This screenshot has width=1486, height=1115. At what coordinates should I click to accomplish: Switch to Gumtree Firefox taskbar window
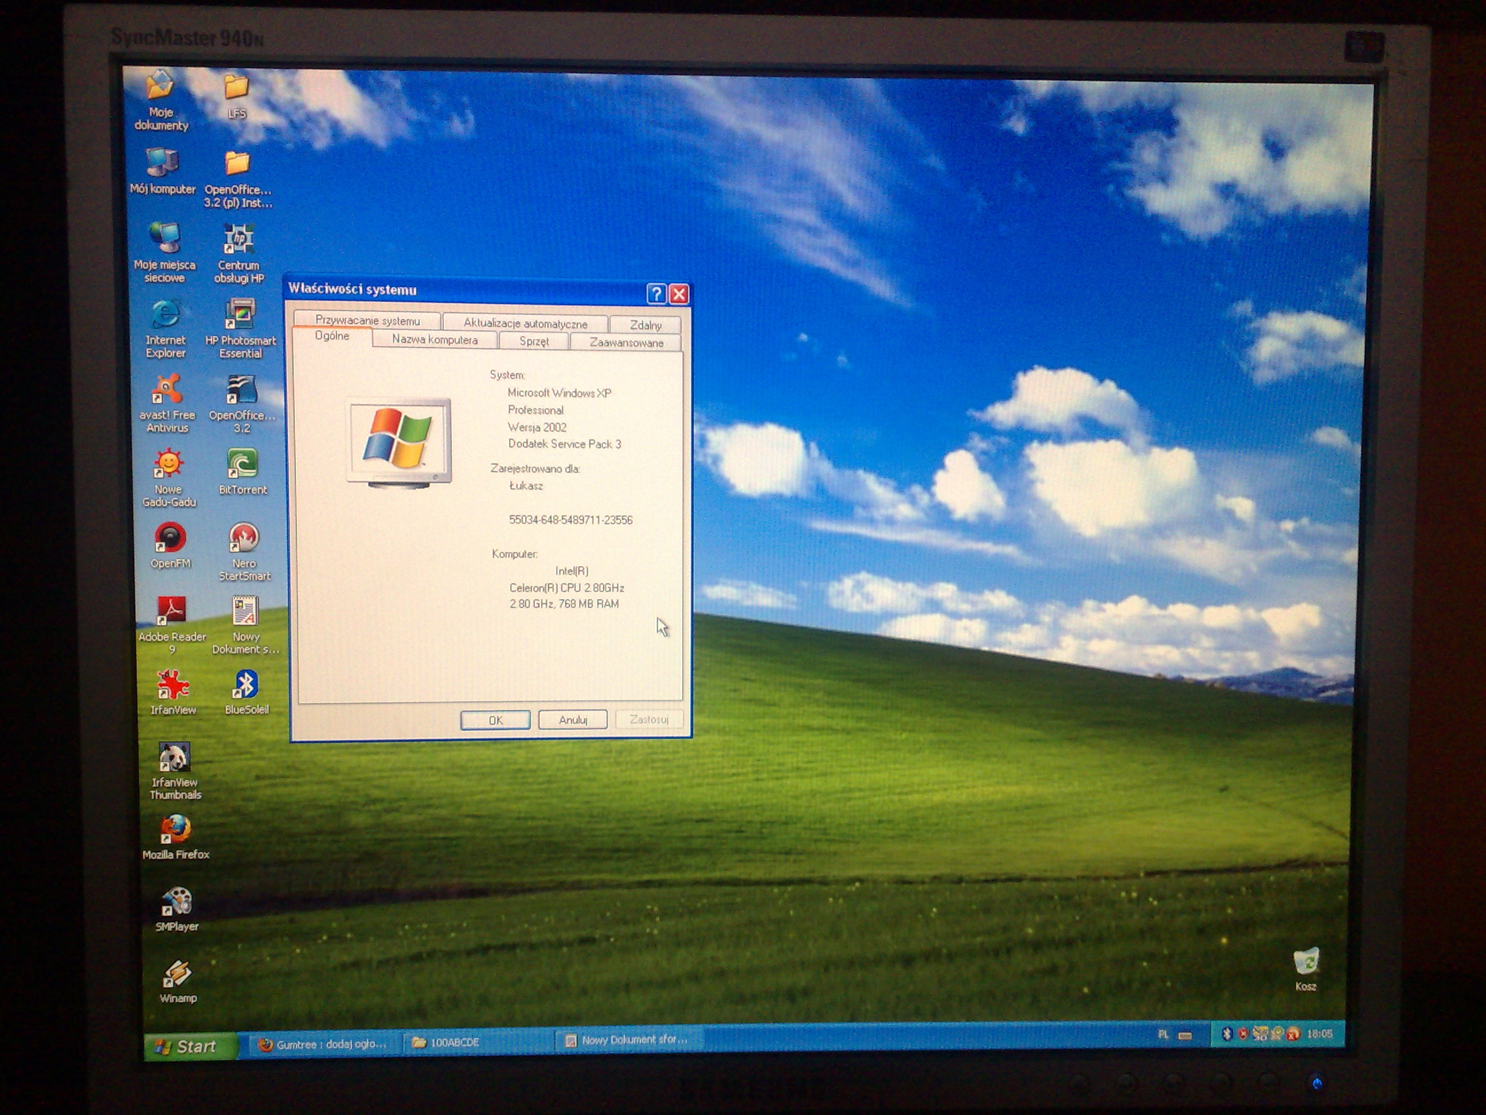point(324,1044)
